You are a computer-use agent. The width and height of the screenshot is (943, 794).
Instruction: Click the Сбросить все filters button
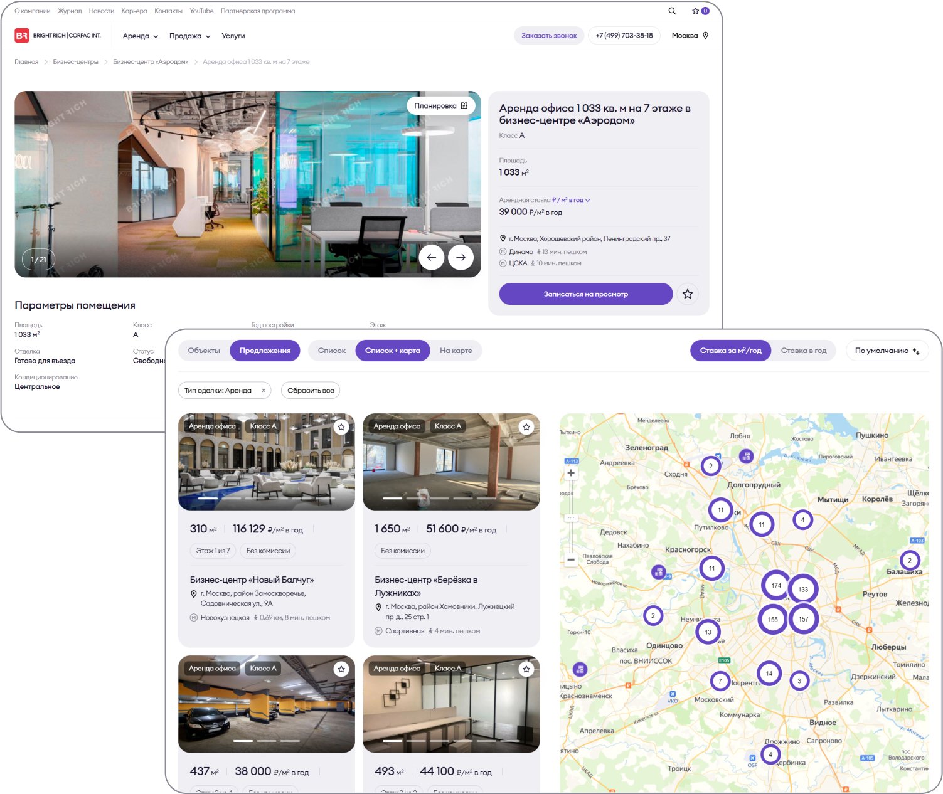(311, 391)
